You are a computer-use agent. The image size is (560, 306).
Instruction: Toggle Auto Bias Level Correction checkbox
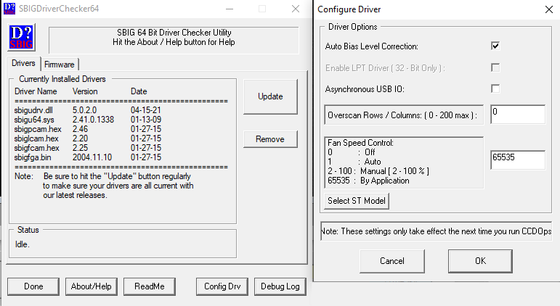[495, 46]
